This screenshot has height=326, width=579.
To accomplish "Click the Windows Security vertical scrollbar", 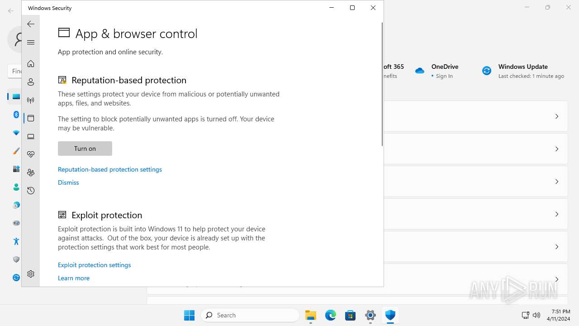I will coord(382,84).
